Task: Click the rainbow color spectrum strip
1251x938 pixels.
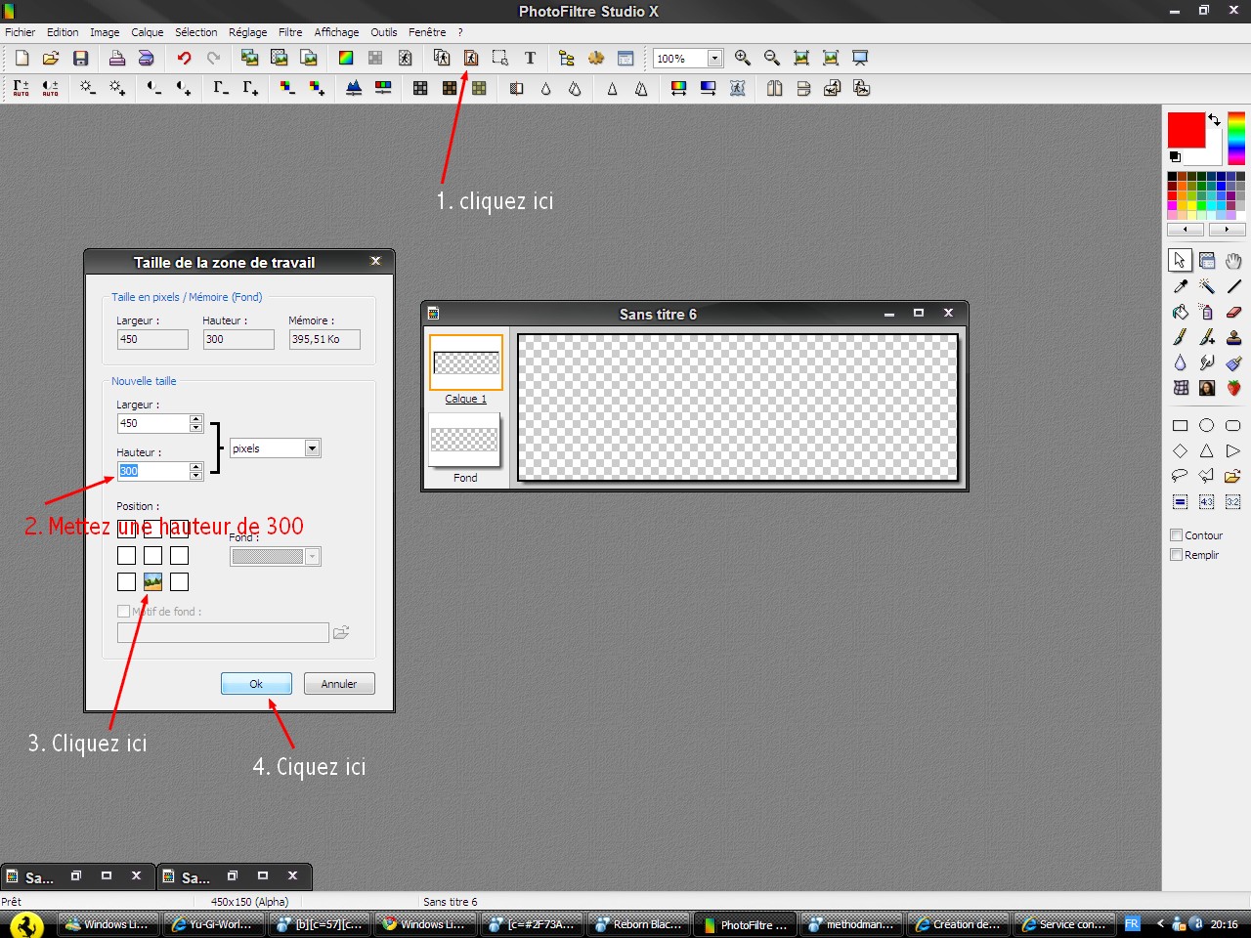Action: click(x=1236, y=138)
